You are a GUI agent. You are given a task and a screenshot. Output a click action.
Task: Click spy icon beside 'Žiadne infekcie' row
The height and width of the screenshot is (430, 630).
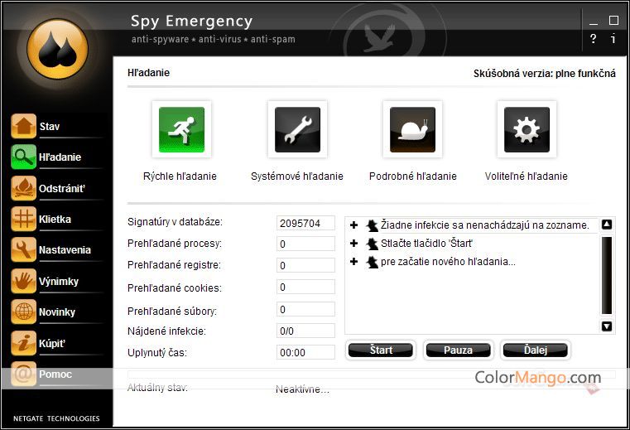[372, 225]
